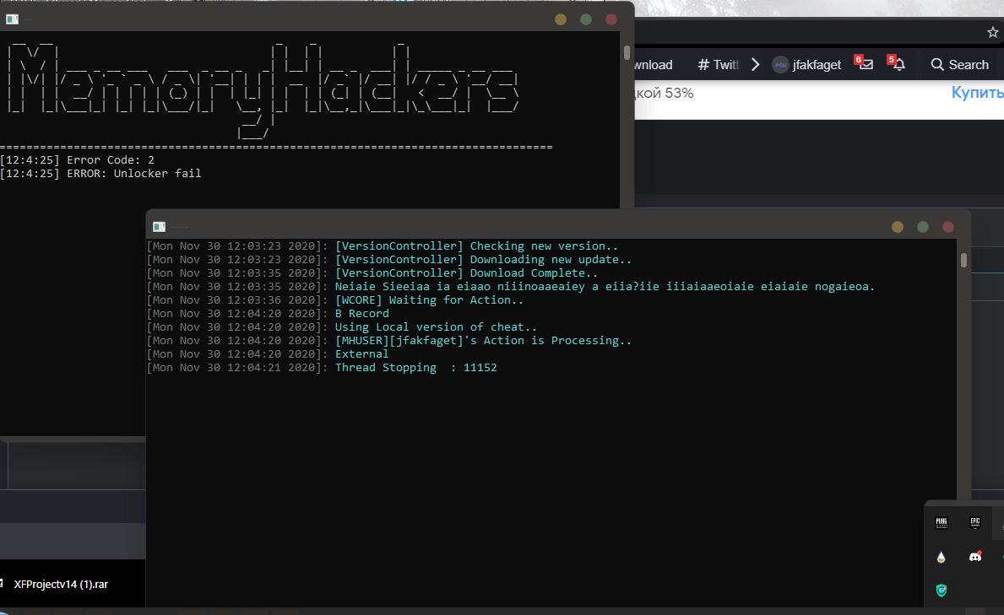Viewport: 1004px width, 615px height.
Task: Click the 'ERROR: Unlocker fail' line
Action: pos(100,174)
